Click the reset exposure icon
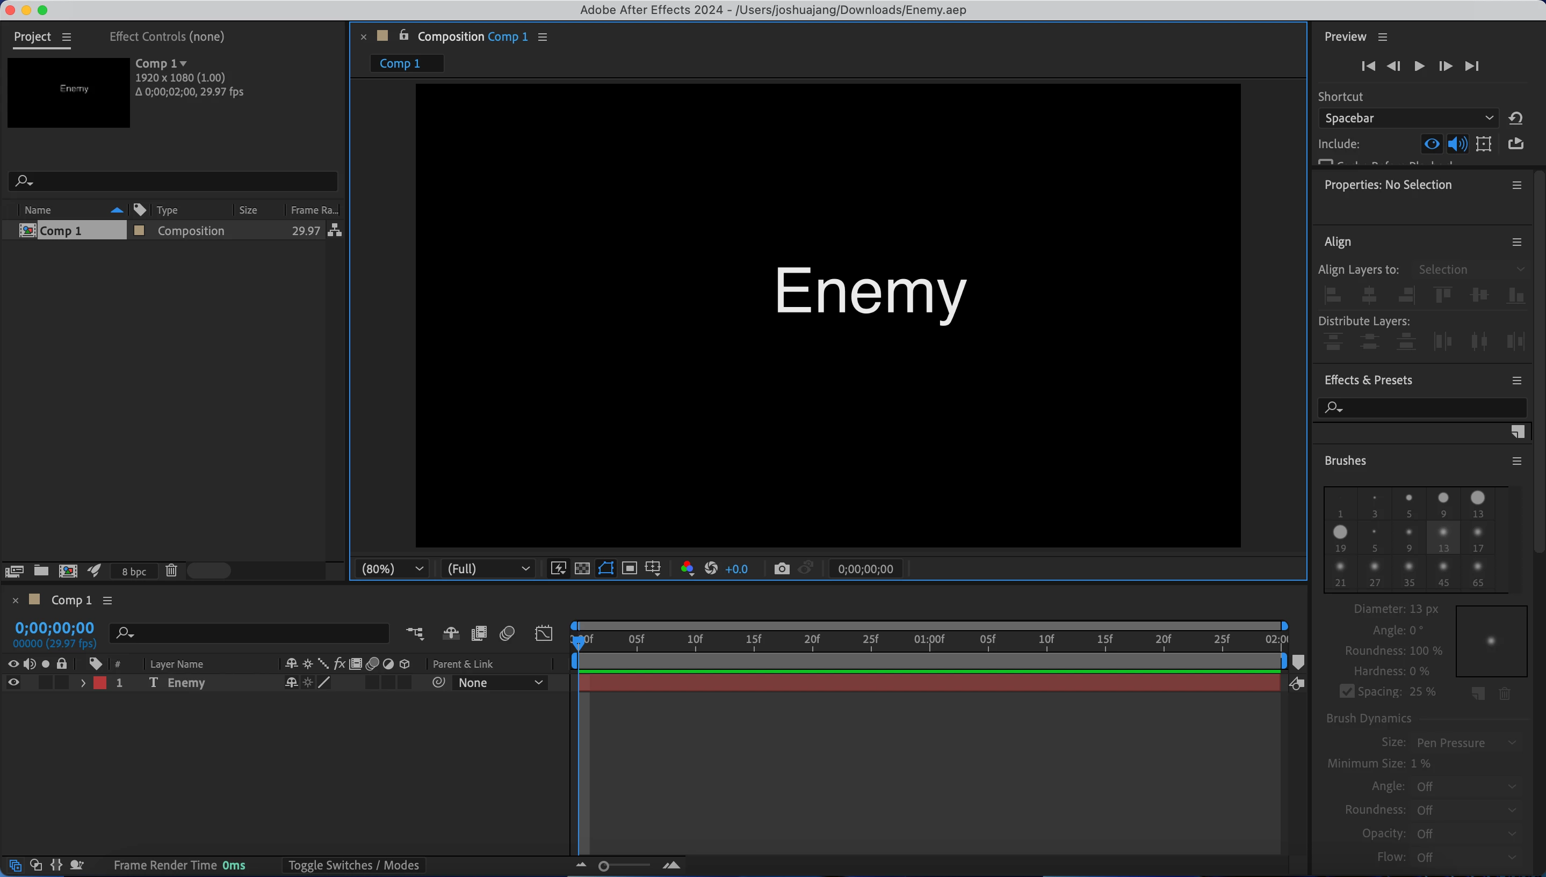This screenshot has width=1546, height=877. (711, 568)
